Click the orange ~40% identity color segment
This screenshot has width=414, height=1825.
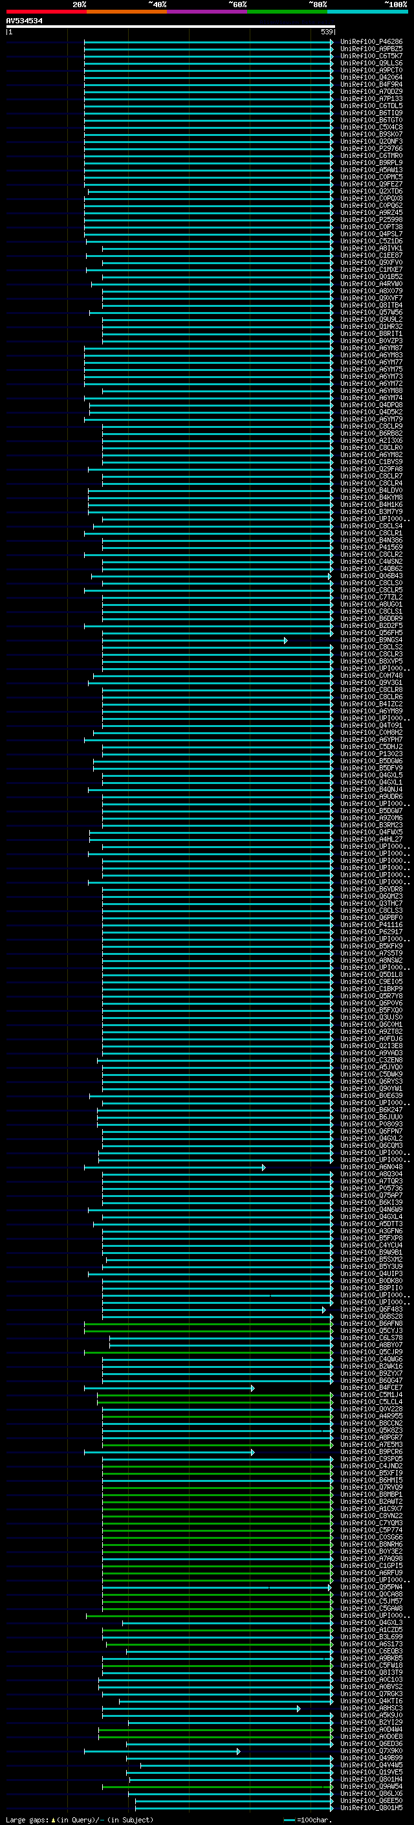[x=127, y=12]
